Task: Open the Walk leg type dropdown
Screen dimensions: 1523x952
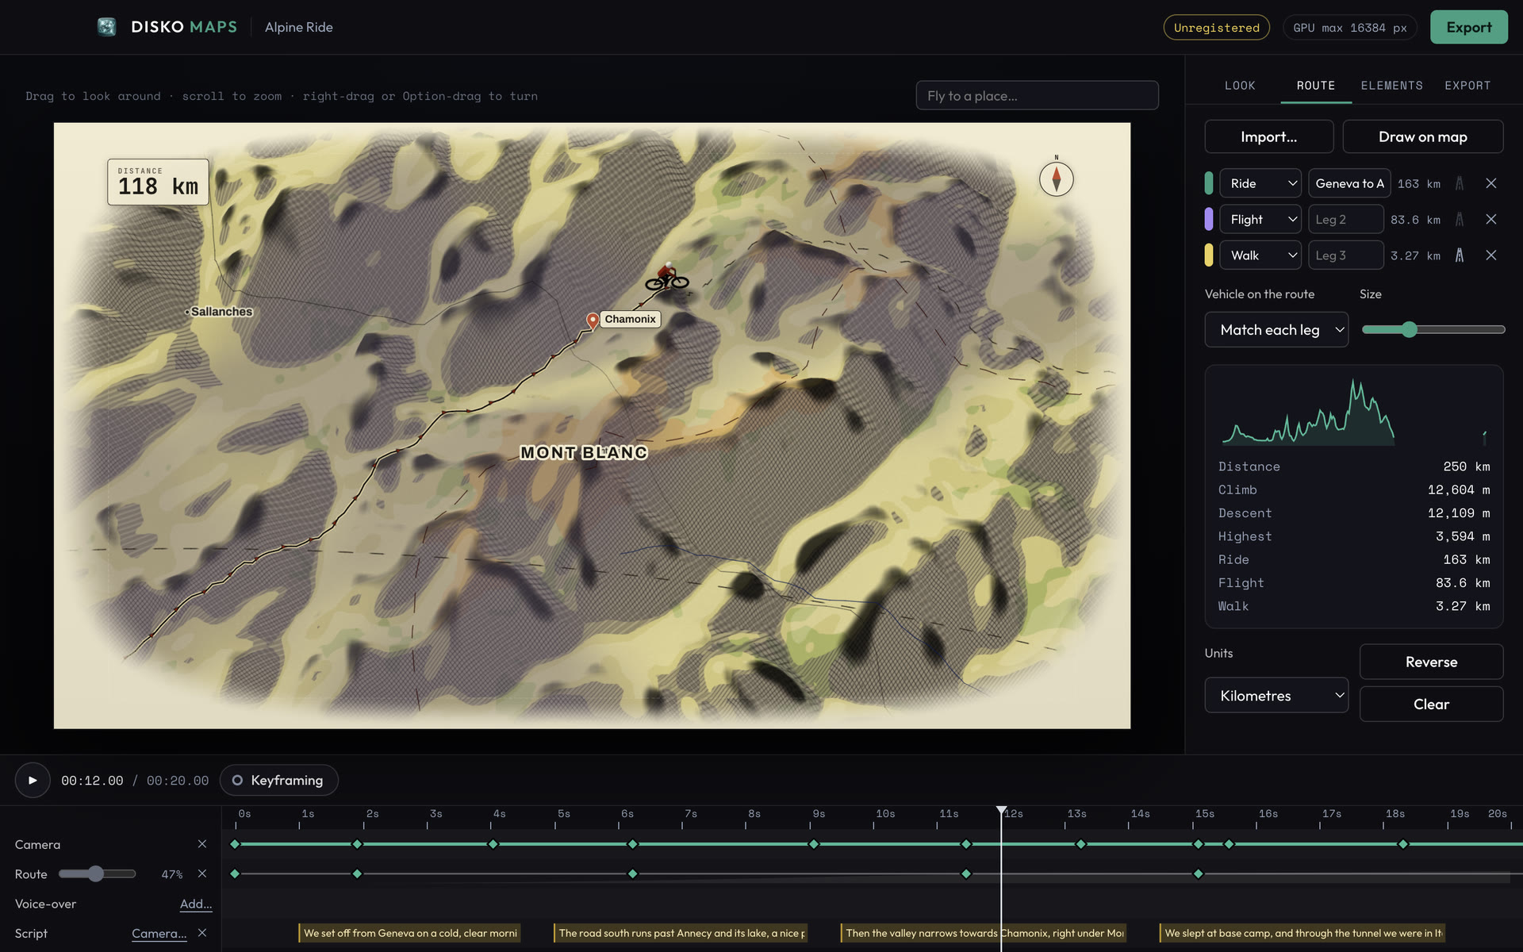Action: (1260, 255)
